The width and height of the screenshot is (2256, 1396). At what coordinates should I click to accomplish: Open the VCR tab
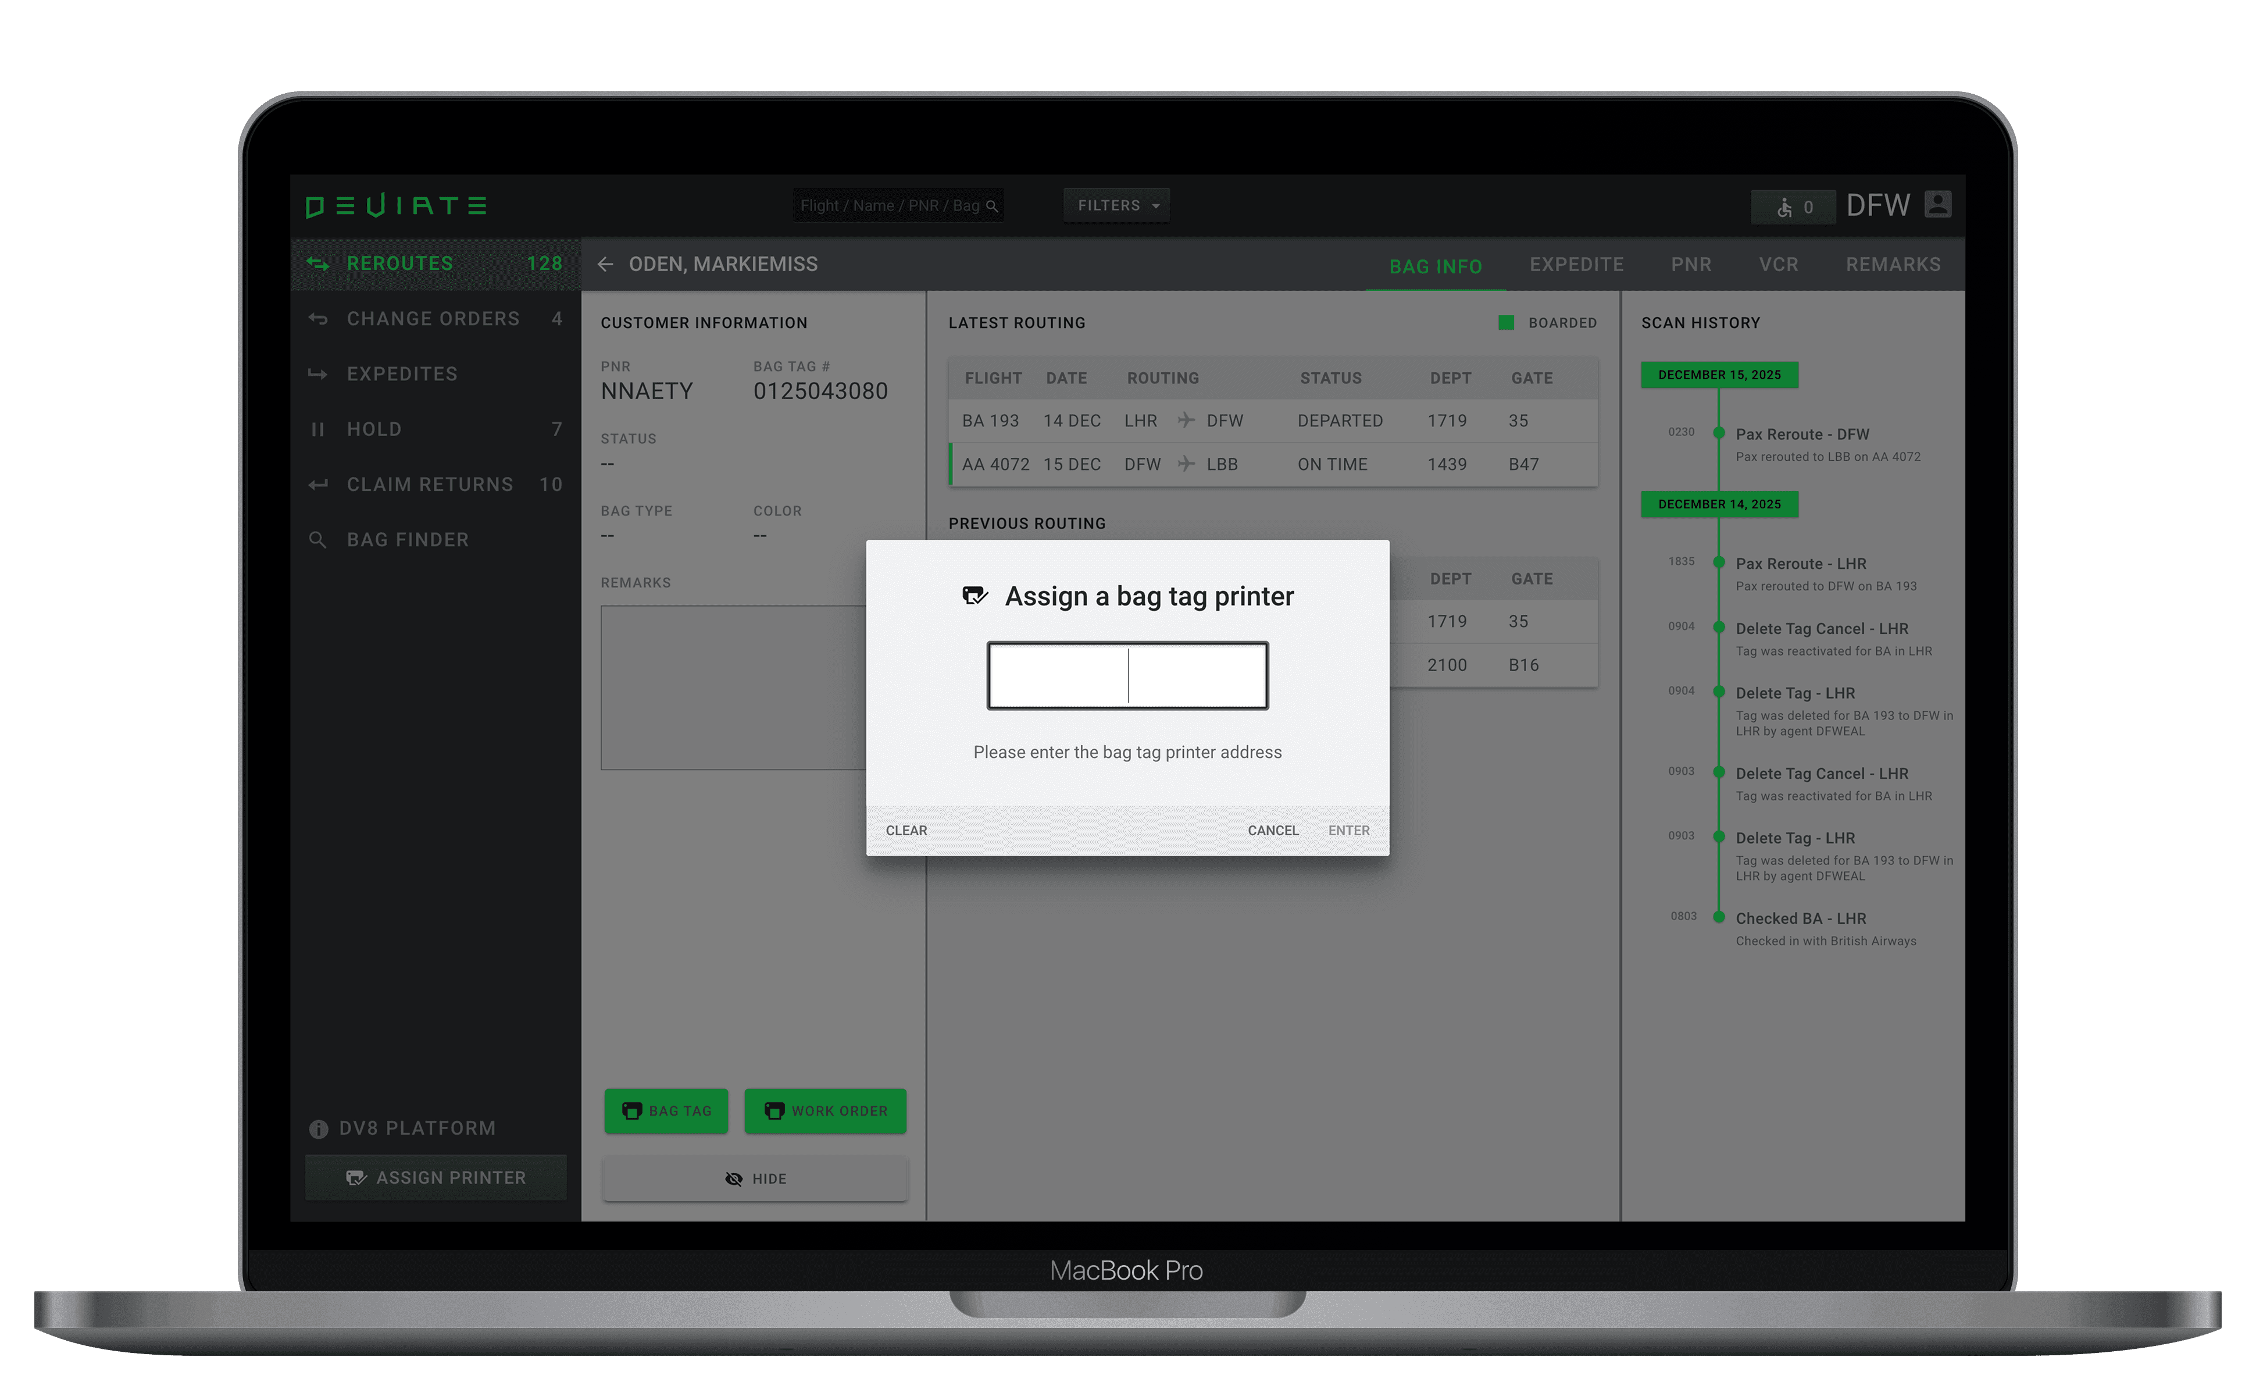(1778, 265)
